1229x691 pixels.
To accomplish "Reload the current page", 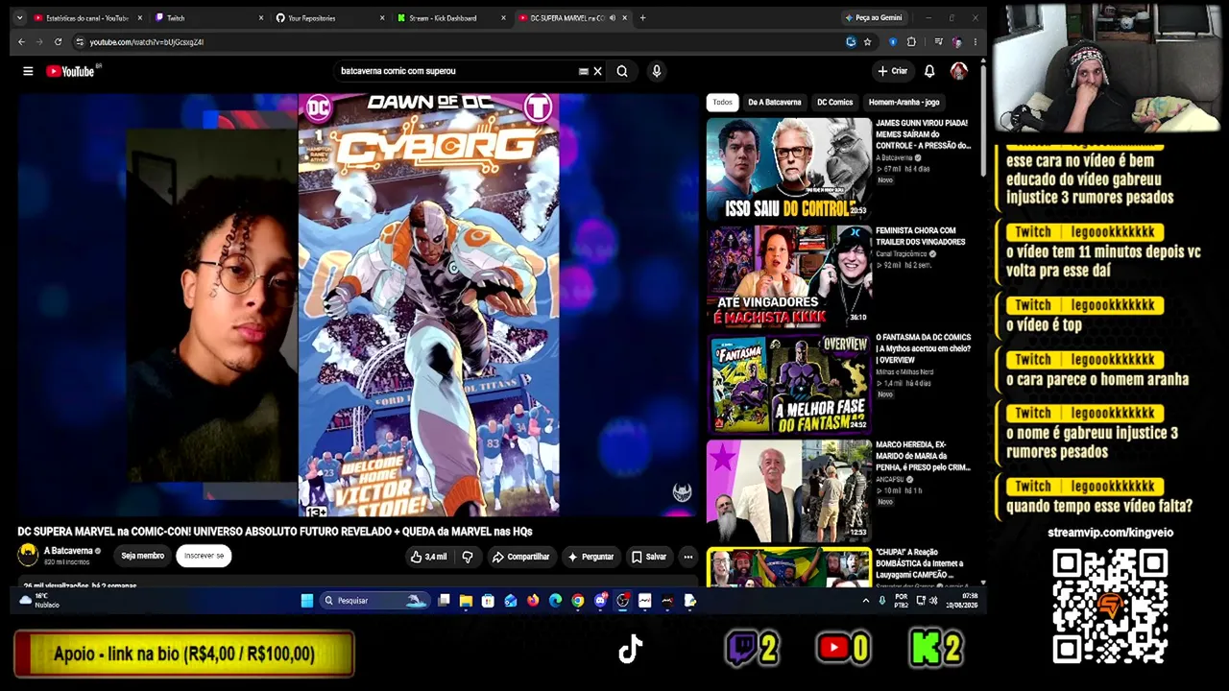I will tap(58, 42).
